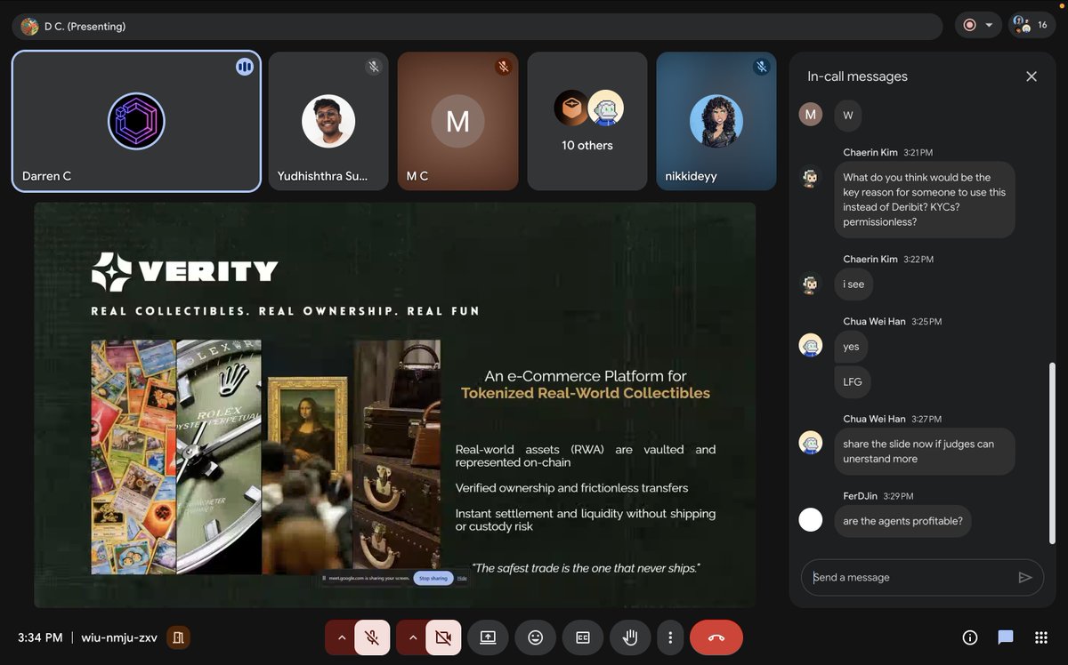Click the Deribit question message

(x=925, y=200)
